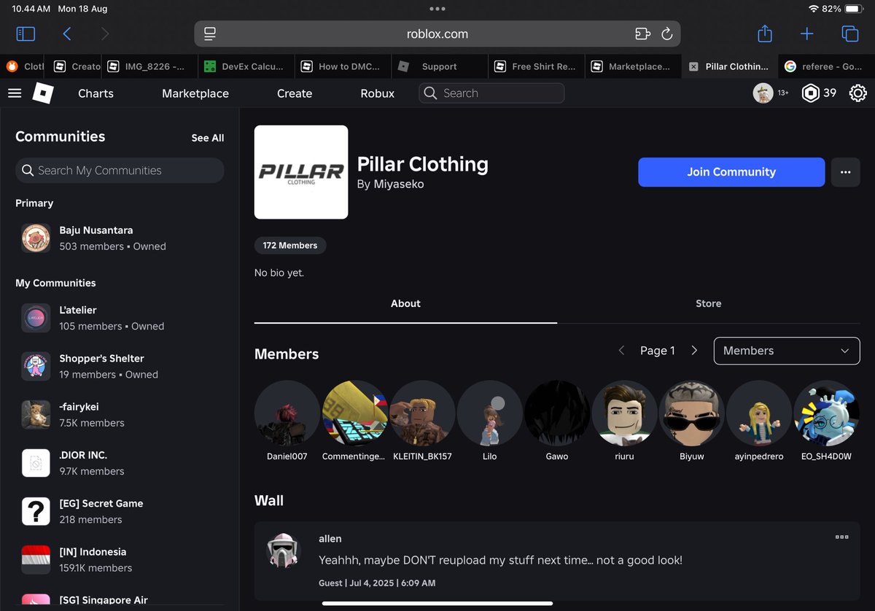875x611 pixels.
Task: Click the Search My Communities field
Action: [x=120, y=171]
